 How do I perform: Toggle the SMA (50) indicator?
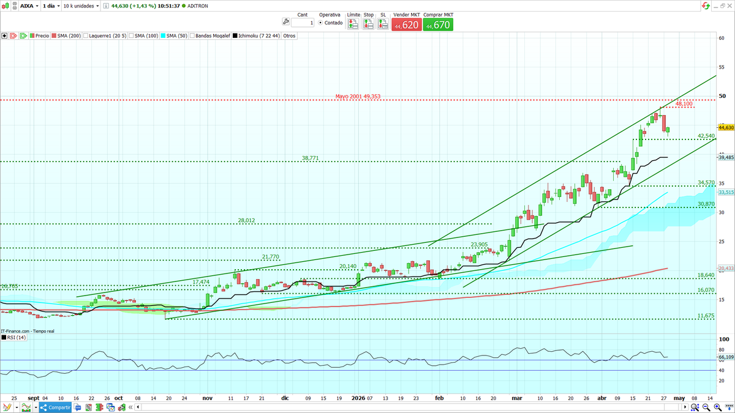click(x=162, y=35)
